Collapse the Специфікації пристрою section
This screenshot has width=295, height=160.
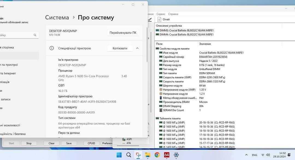pyautogui.click(x=137, y=48)
